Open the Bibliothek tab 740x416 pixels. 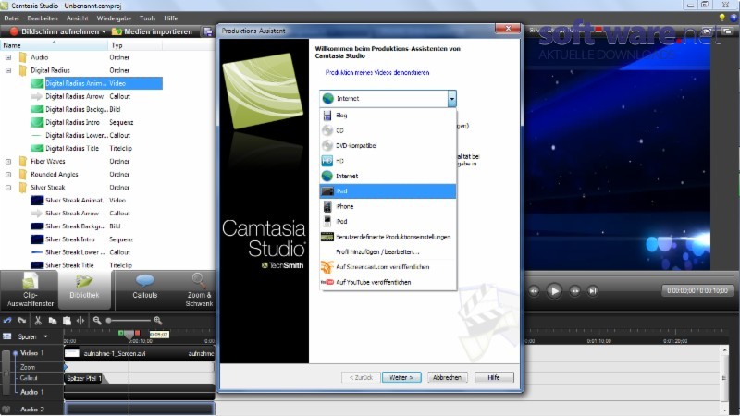84,289
